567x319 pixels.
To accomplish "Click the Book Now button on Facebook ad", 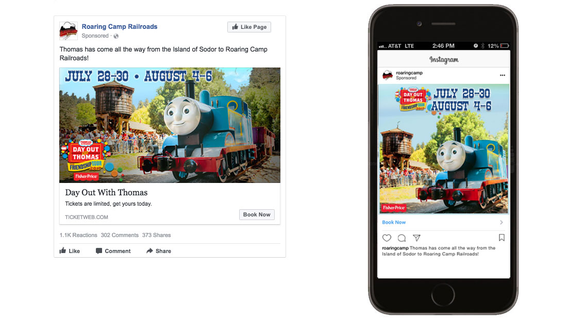I will pos(257,214).
